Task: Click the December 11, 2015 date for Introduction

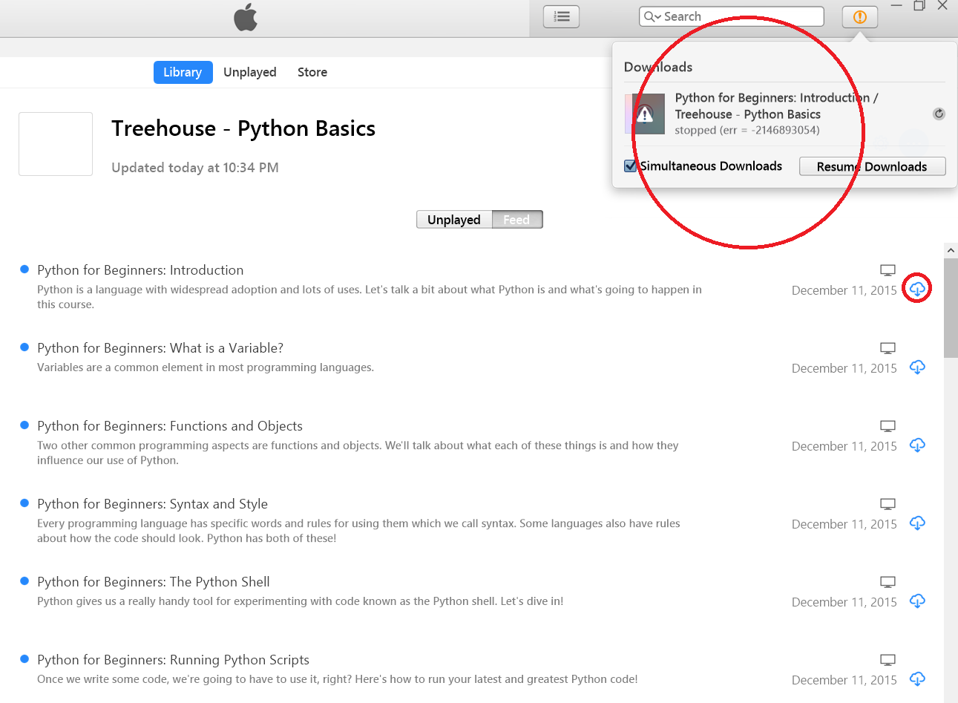Action: (844, 290)
